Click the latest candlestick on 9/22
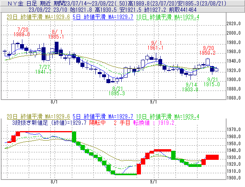 216,70
